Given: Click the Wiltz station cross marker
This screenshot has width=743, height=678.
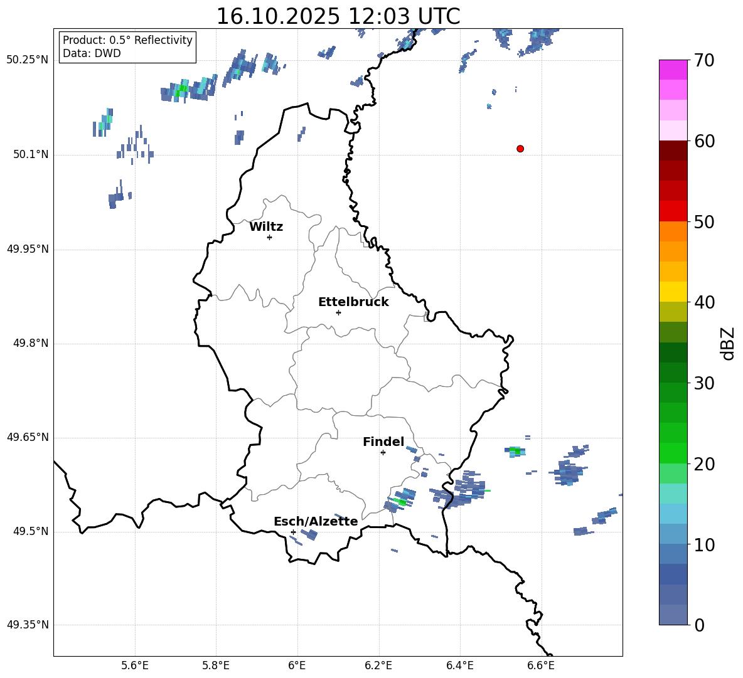Looking at the screenshot, I should point(269,237).
